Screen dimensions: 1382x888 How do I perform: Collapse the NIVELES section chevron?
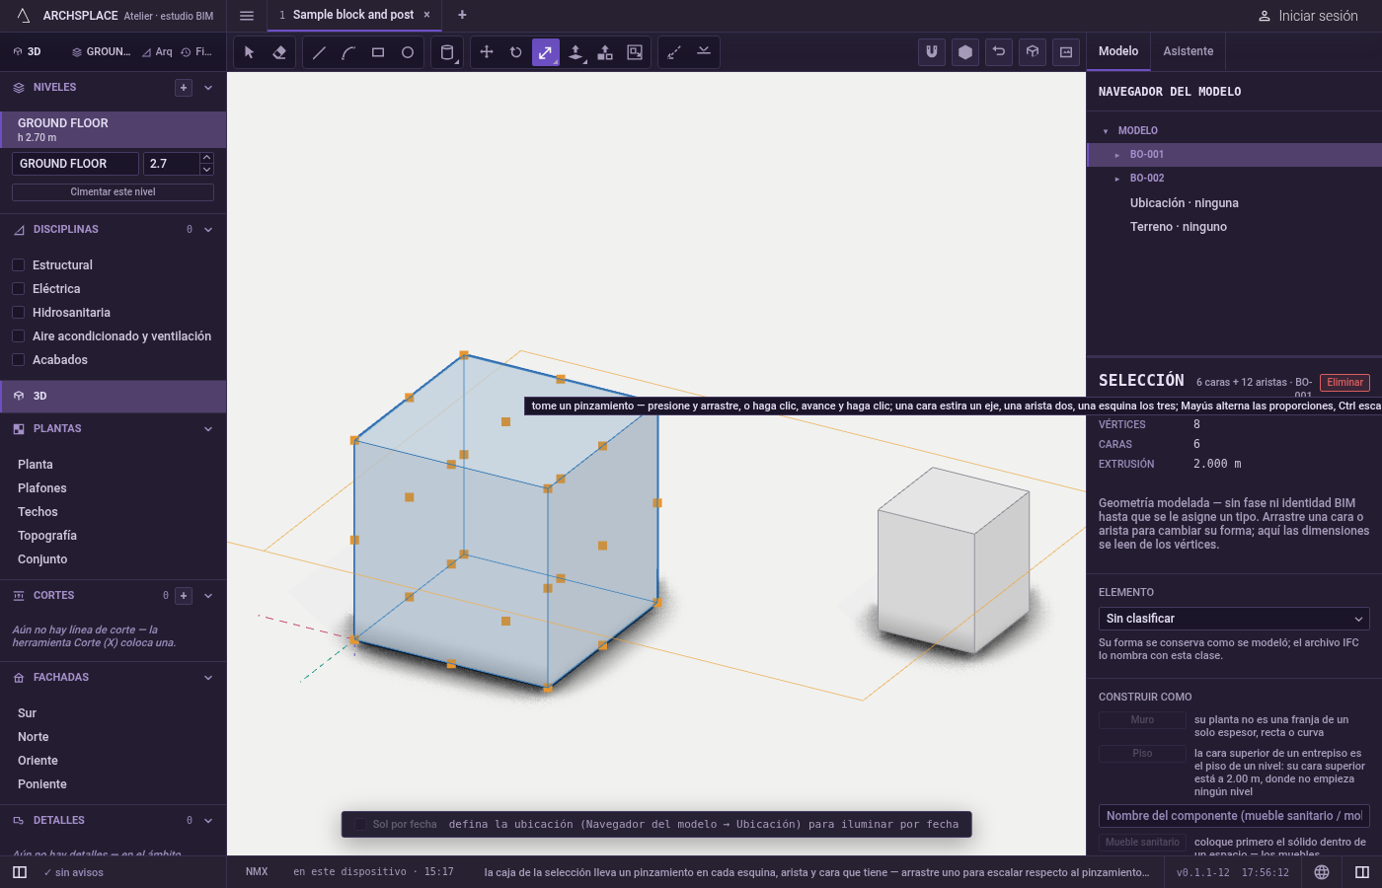(x=208, y=88)
